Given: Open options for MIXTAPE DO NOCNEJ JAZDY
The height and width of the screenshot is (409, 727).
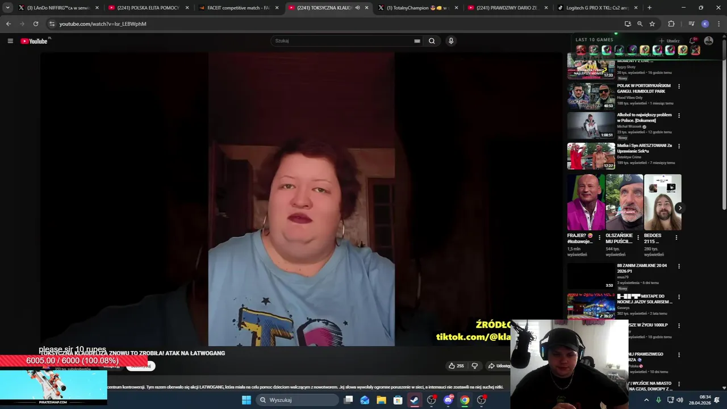Looking at the screenshot, I should 679,297.
